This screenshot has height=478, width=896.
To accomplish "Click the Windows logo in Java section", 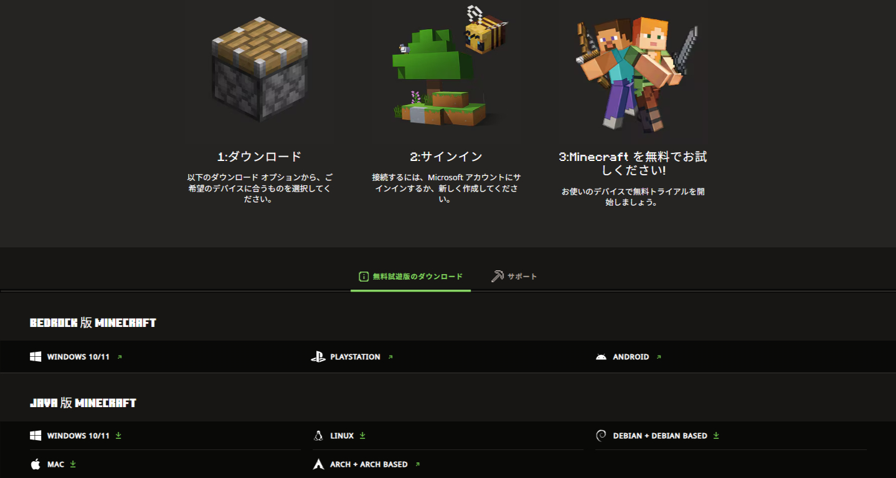I will point(35,436).
